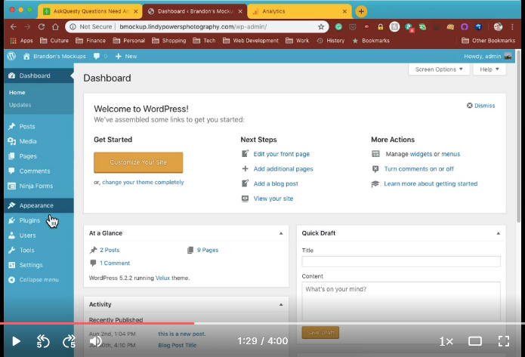The image size is (525, 357).
Task: Click the Customize Your Site button
Action: [x=138, y=162]
